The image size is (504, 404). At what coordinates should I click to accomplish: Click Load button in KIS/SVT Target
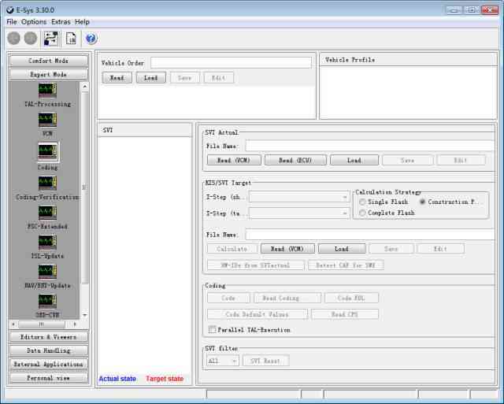(342, 249)
